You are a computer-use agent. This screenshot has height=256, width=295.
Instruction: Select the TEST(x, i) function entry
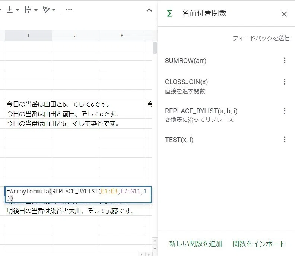coord(179,140)
